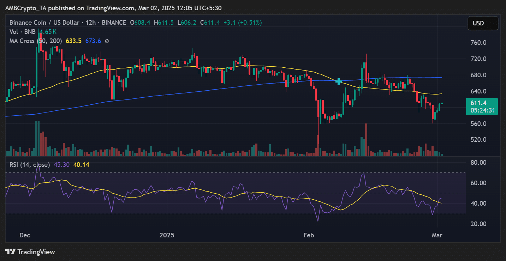Select the Vol · BNB indicator legend
506x261 pixels.
(22, 32)
